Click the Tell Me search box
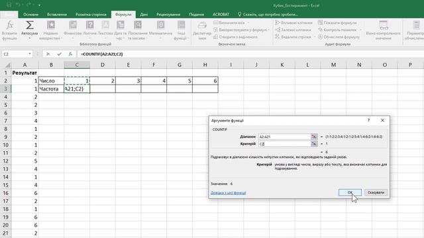This screenshot has width=424, height=238. [268, 15]
